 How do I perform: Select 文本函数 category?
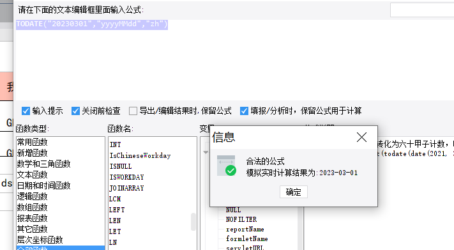60,175
